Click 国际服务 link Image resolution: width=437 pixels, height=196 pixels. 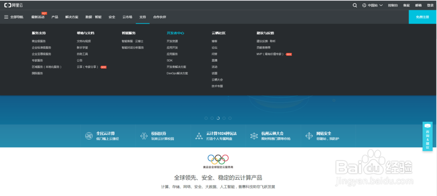point(37,73)
